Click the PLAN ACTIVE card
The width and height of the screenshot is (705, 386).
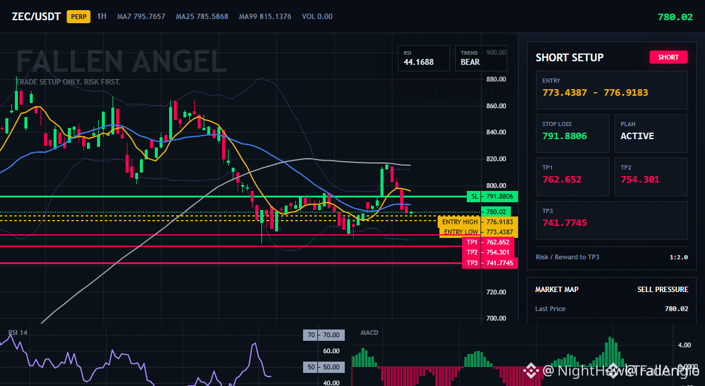pos(651,133)
